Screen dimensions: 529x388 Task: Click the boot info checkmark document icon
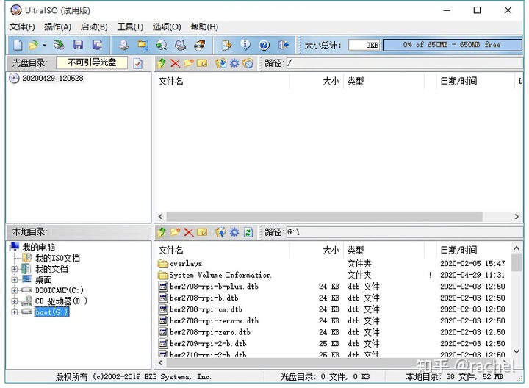[138, 63]
